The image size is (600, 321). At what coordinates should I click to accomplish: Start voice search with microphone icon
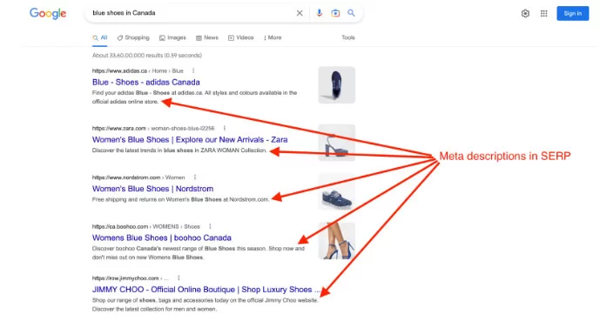point(319,13)
